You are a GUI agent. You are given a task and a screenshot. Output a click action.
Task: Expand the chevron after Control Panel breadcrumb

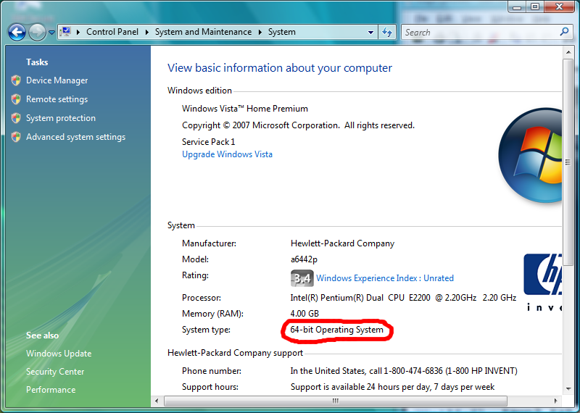[x=147, y=32]
